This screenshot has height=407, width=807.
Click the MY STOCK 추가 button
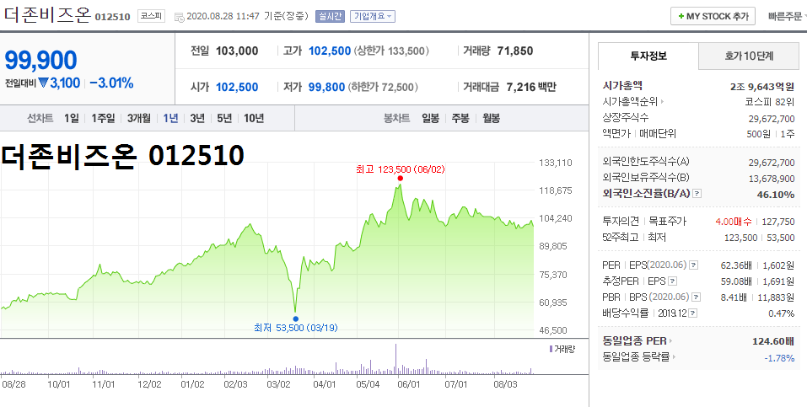point(713,17)
